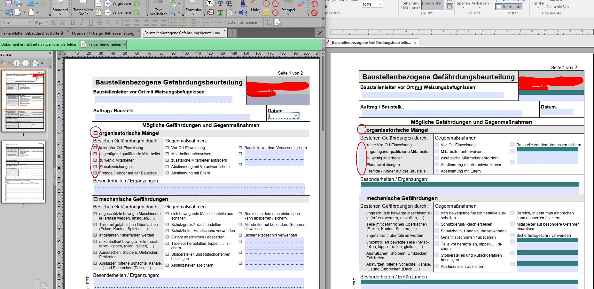Image resolution: width=594 pixels, height=289 pixels.
Task: Check 'organisatorische Mängel' checkbox in left document
Action: click(x=95, y=133)
